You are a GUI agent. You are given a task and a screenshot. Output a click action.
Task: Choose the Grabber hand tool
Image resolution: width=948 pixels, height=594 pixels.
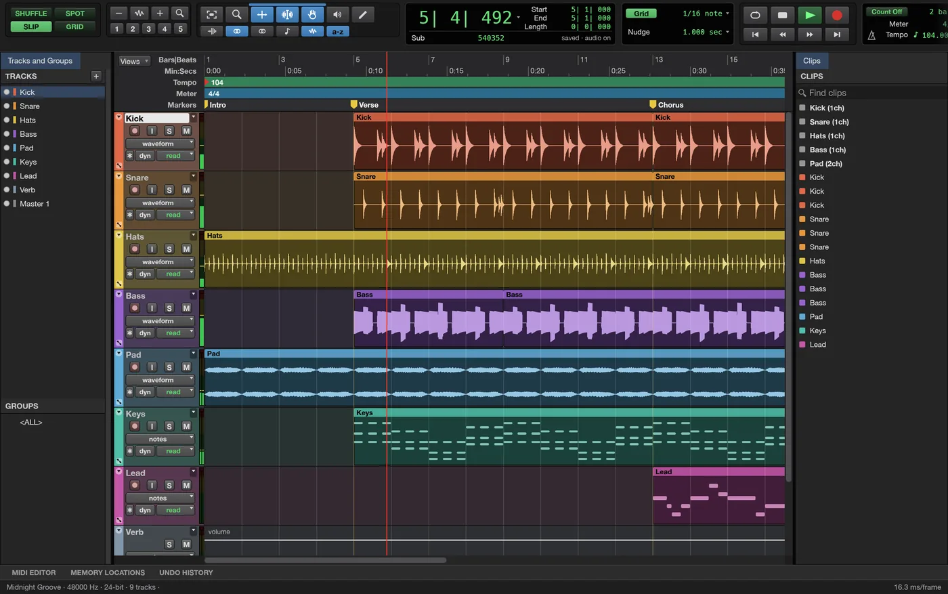[312, 14]
